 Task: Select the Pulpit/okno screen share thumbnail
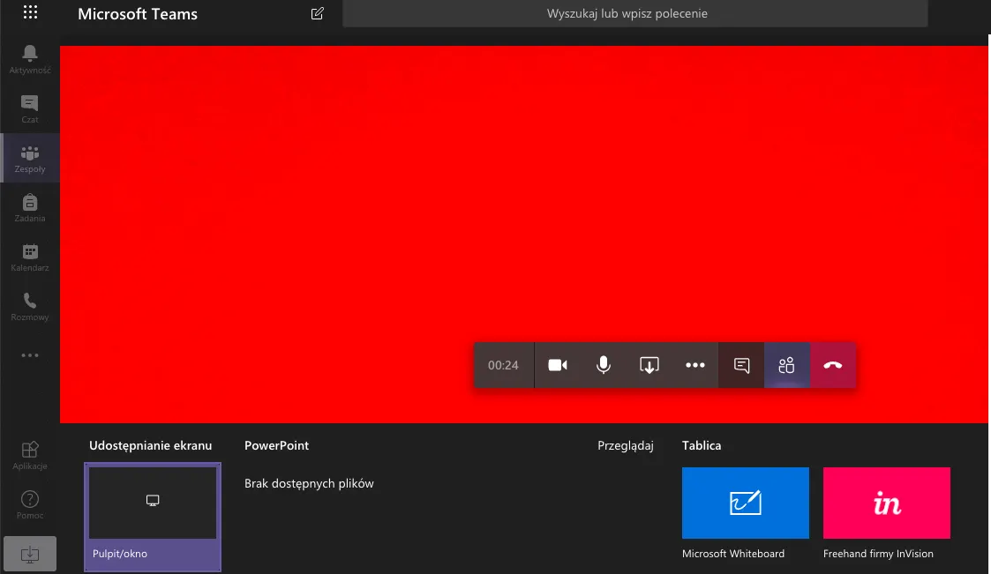pyautogui.click(x=153, y=516)
